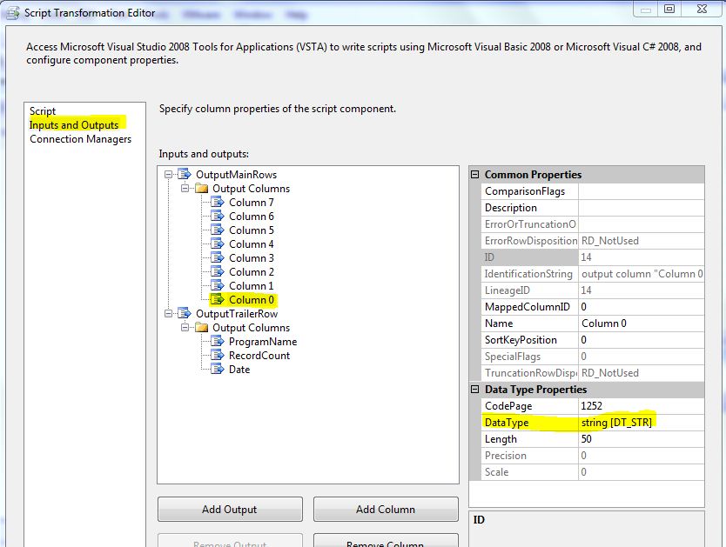726x547 pixels.
Task: Click the OutputMainRows output icon
Action: pos(185,175)
